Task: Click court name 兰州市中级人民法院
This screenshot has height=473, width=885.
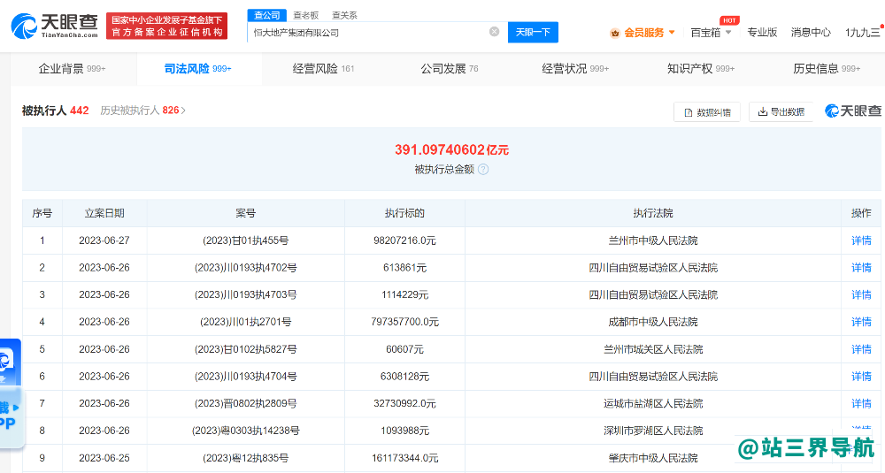Action: [653, 240]
